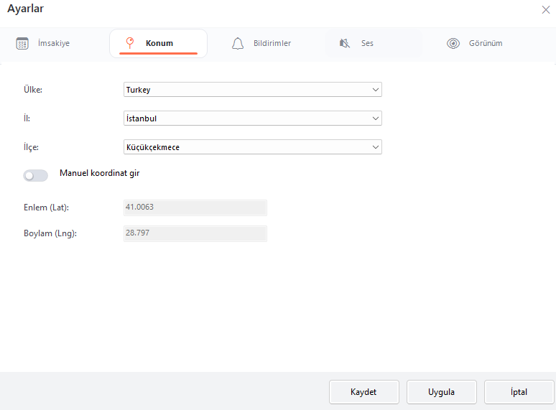Click the Görünüm eye icon
Screen dimensions: 556x410
tap(453, 43)
